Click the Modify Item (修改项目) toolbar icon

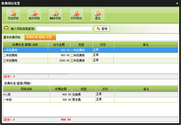coord(34,13)
